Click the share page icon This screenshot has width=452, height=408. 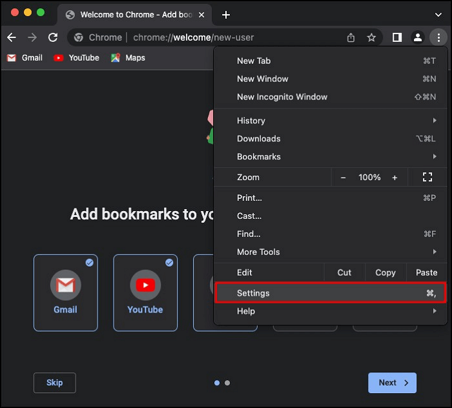[351, 37]
